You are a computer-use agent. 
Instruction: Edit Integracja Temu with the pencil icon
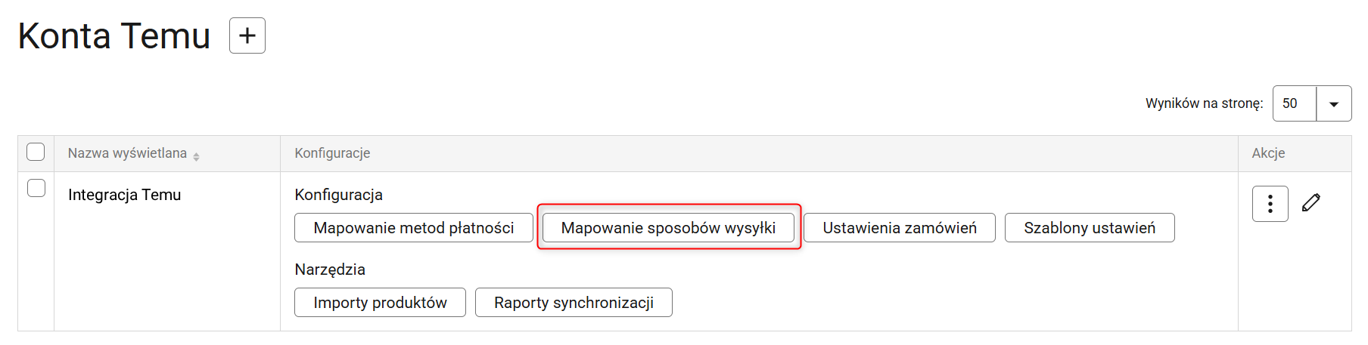pos(1311,202)
